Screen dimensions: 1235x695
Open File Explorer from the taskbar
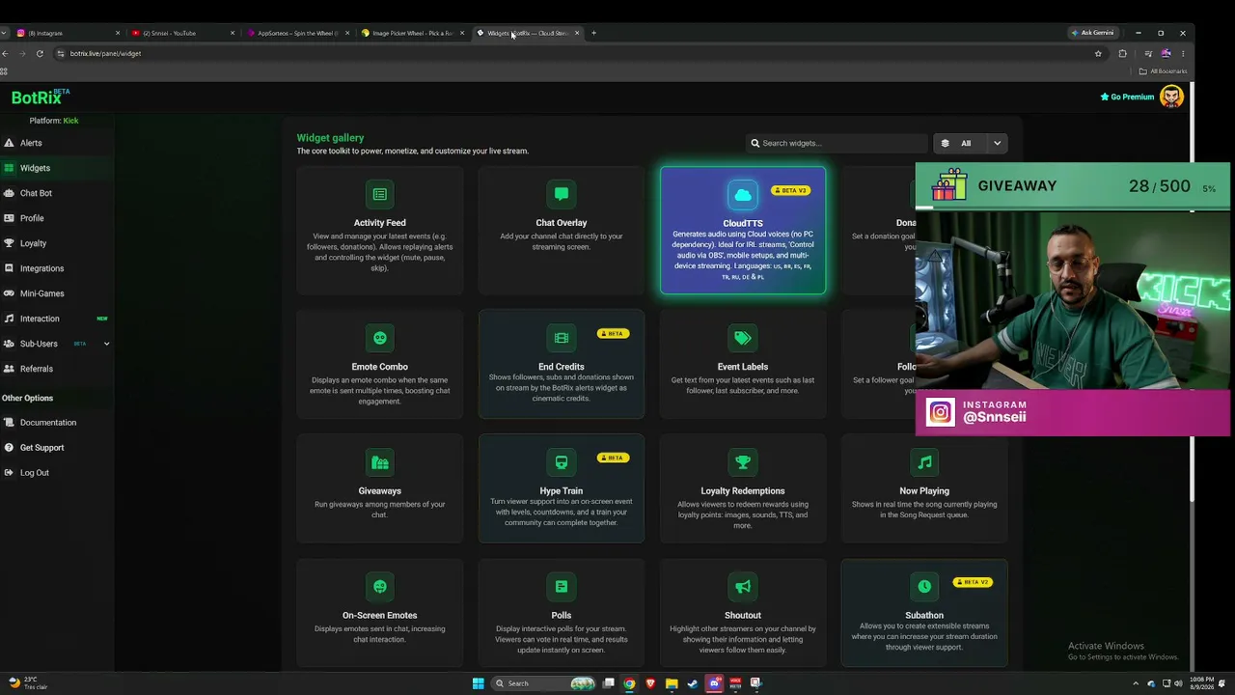click(672, 683)
